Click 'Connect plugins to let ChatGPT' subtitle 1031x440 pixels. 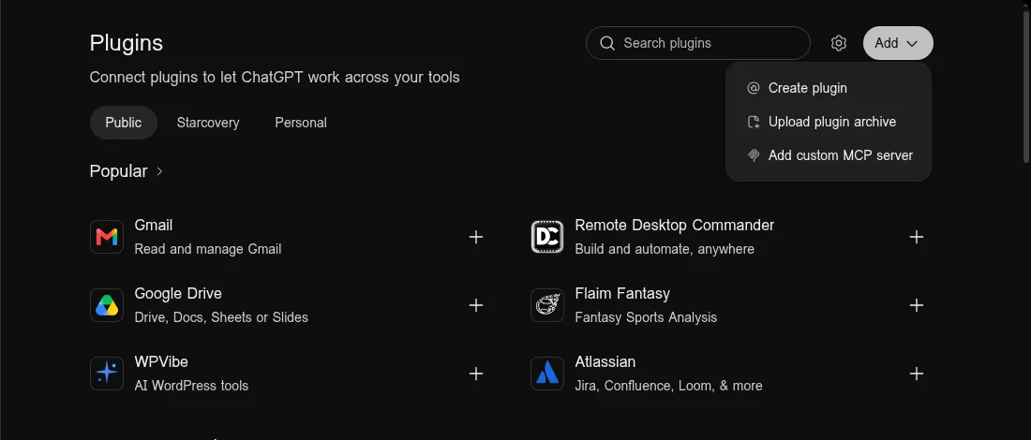275,78
